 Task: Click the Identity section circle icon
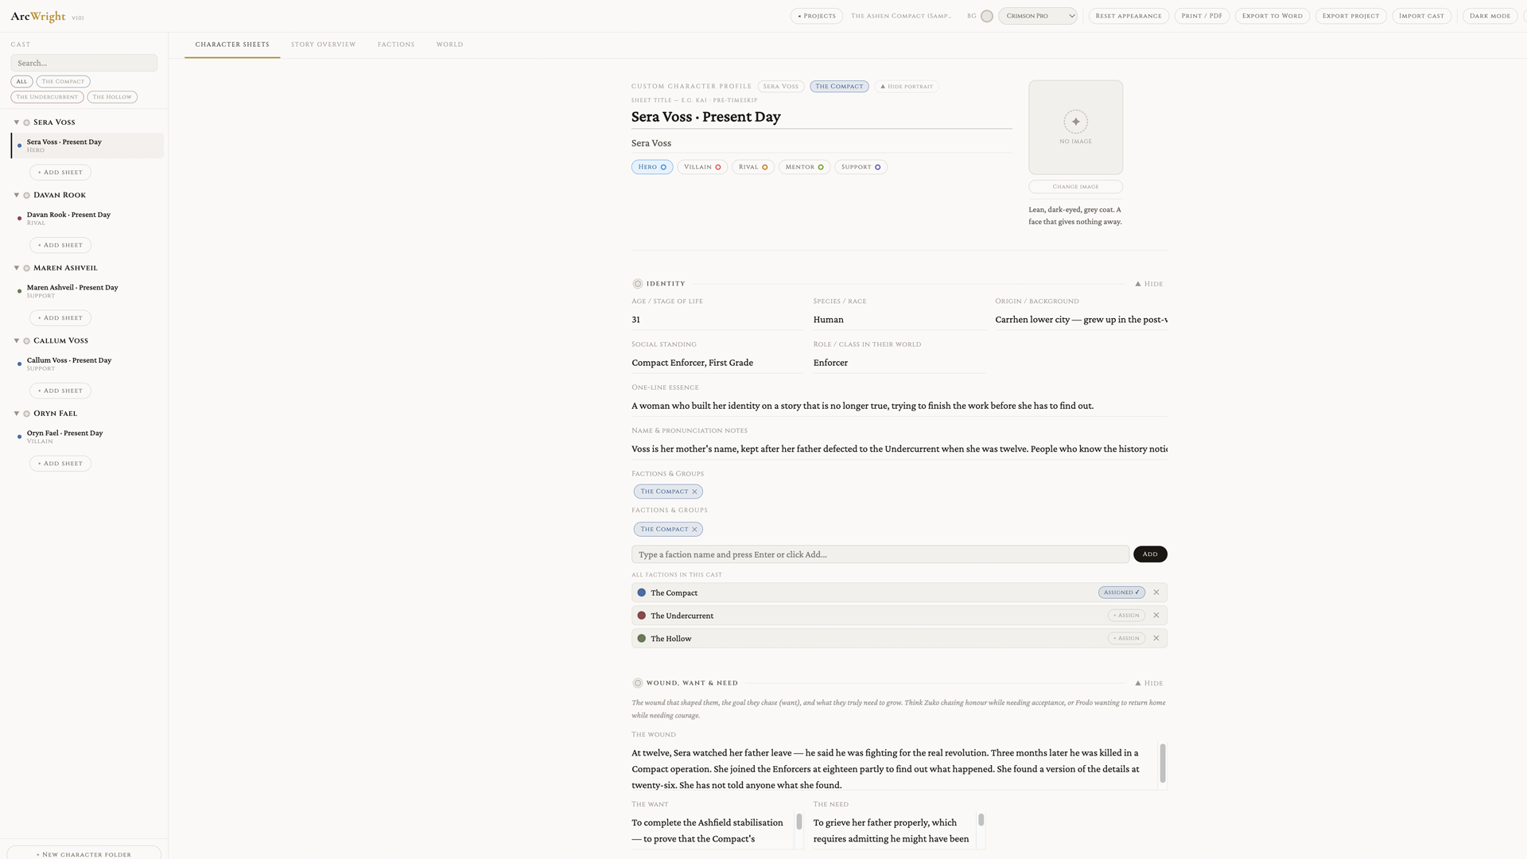point(637,284)
